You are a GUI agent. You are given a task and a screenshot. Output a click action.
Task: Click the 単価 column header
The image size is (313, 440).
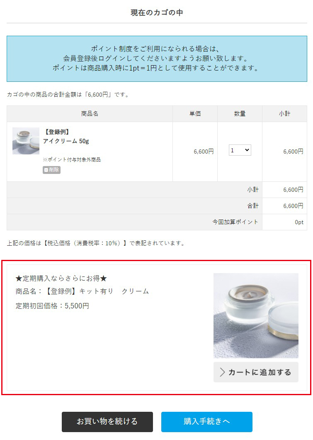coord(195,114)
